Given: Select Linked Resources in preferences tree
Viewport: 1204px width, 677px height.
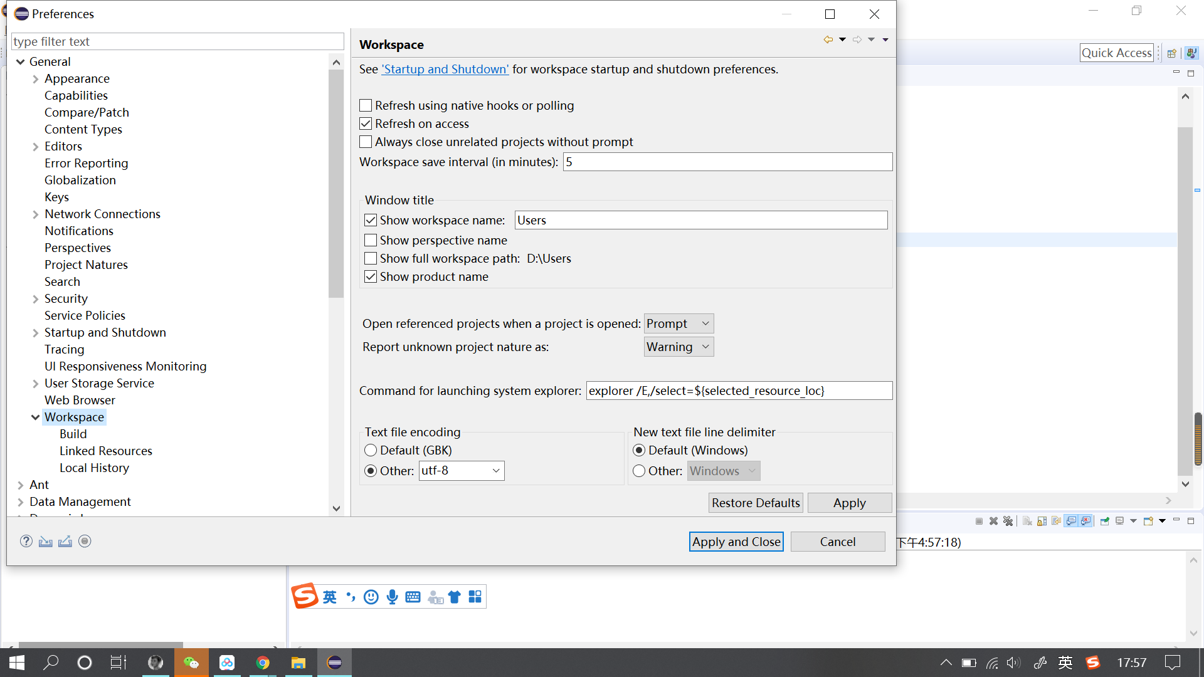Looking at the screenshot, I should [x=105, y=451].
